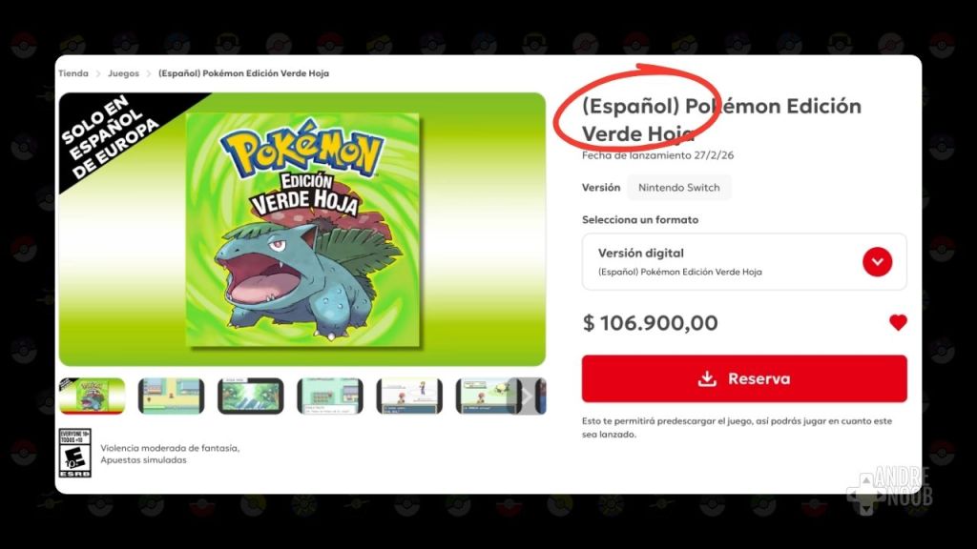Click the chevron after Tienda breadcrumb
Image resolution: width=977 pixels, height=549 pixels.
click(98, 74)
